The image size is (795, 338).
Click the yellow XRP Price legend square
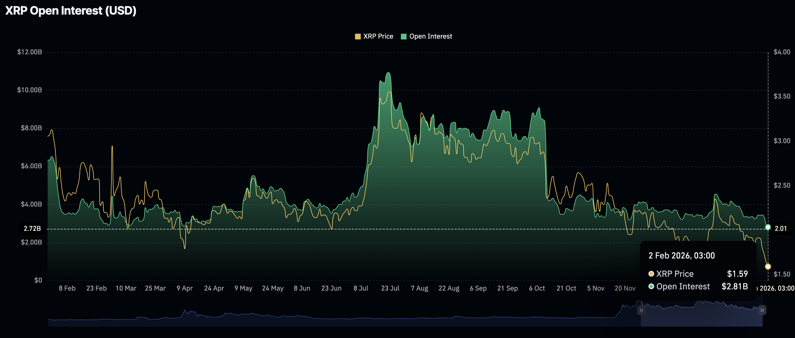358,36
